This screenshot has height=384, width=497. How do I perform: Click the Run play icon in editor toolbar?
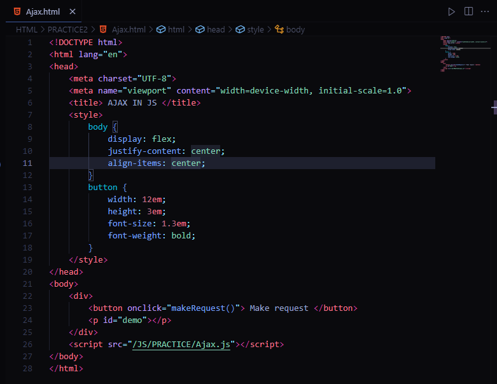(x=451, y=11)
